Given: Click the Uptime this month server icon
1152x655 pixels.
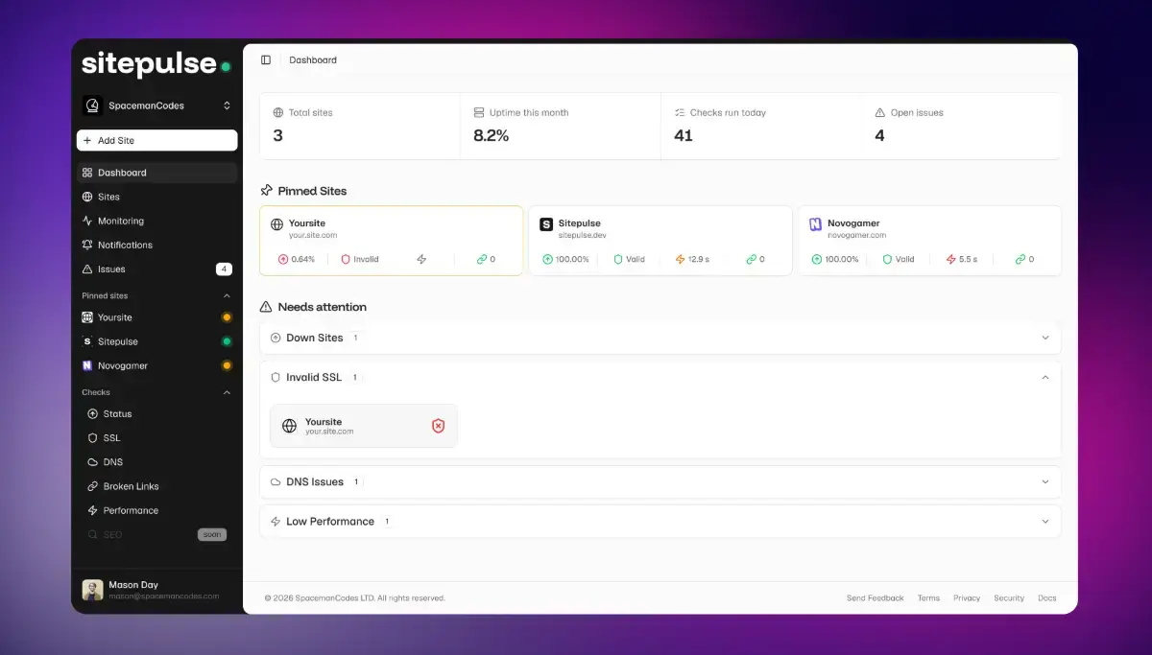Looking at the screenshot, I should (x=479, y=112).
